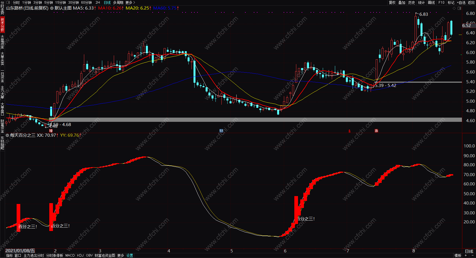Image resolution: width=476 pixels, height=258 pixels.
Task: Select the 日线 daily timeframe tab
Action: coord(107,3)
